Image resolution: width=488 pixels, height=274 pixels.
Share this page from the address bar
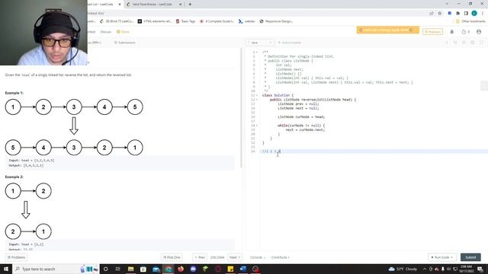click(432, 14)
